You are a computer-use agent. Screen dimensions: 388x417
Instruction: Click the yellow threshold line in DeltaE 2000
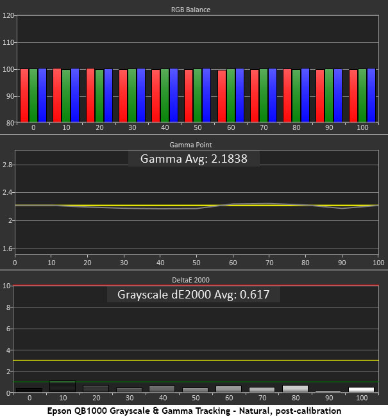pyautogui.click(x=196, y=361)
